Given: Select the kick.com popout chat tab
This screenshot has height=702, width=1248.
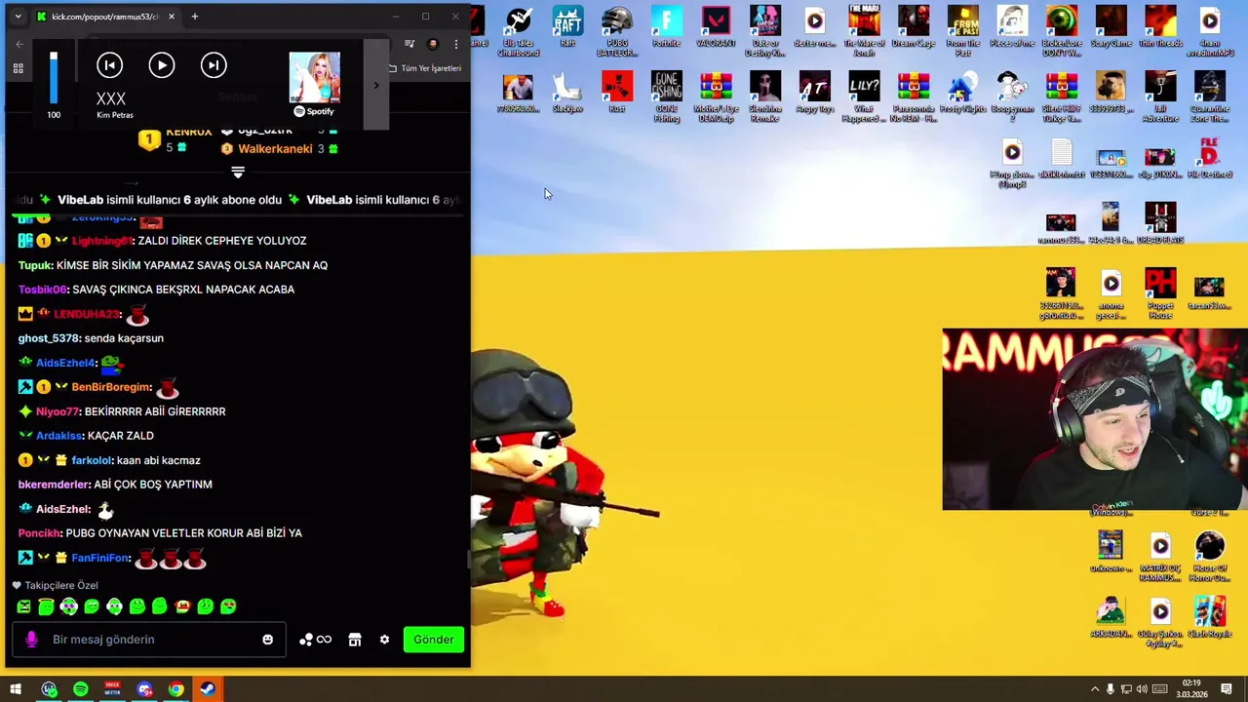Looking at the screenshot, I should pyautogui.click(x=105, y=17).
